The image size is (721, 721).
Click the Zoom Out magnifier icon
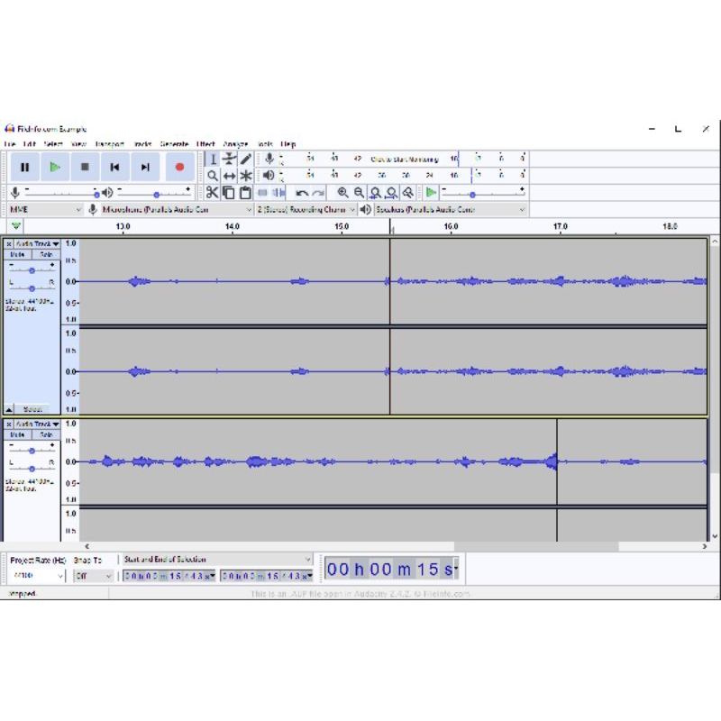(x=359, y=193)
